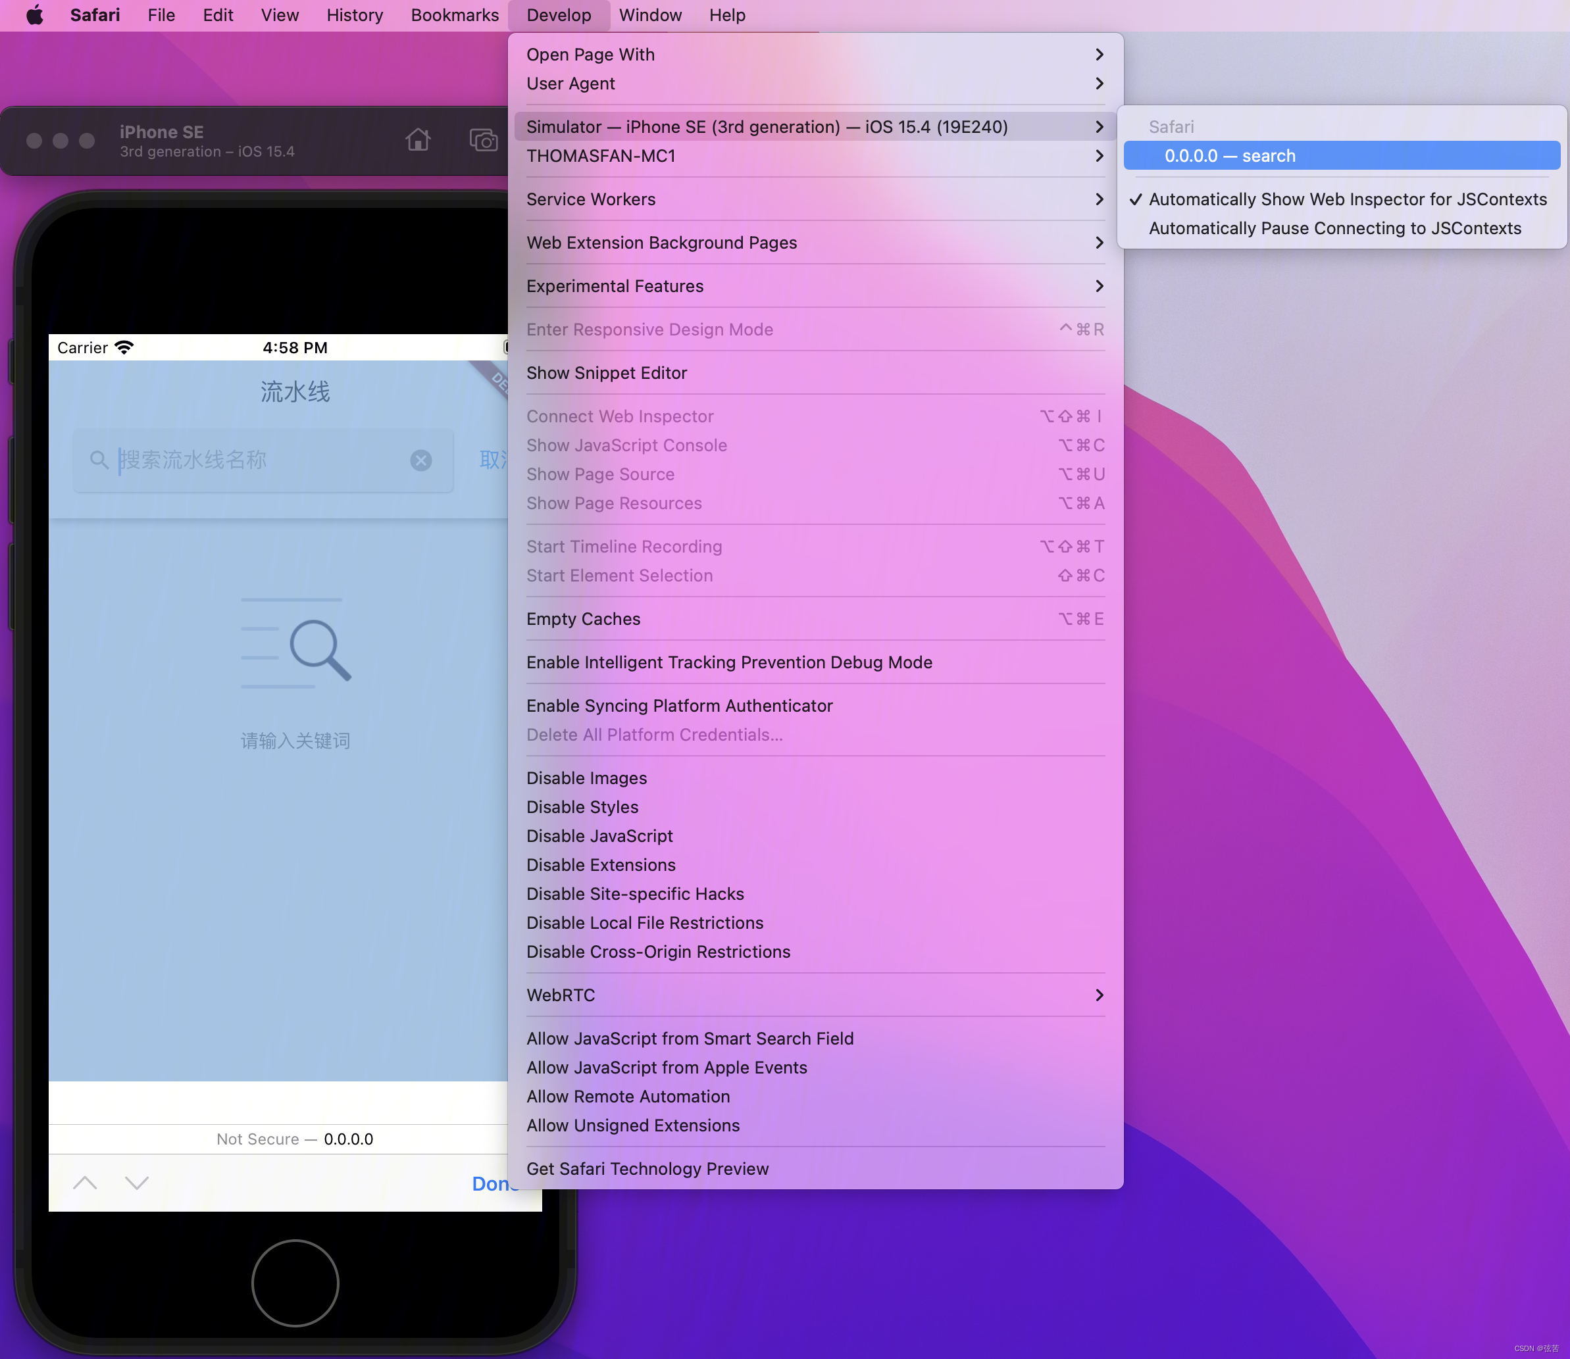Select Show Snippet Editor menu item
Viewport: 1570px width, 1359px height.
(606, 372)
